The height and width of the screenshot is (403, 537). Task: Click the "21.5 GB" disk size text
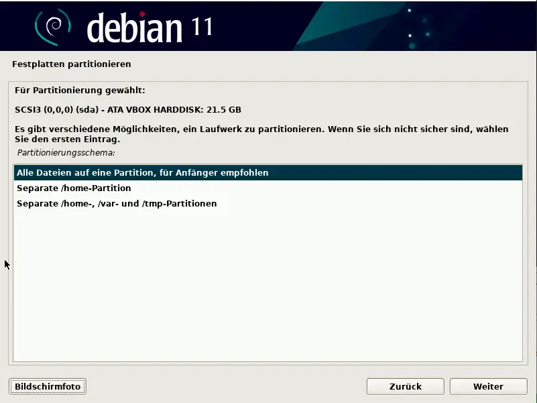(x=224, y=109)
